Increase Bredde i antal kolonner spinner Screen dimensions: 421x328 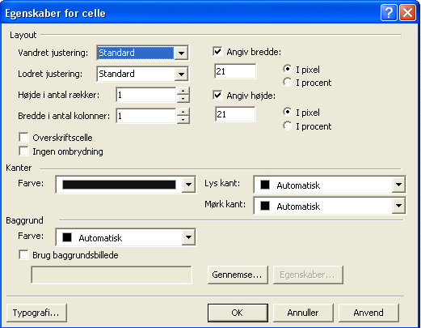183,112
